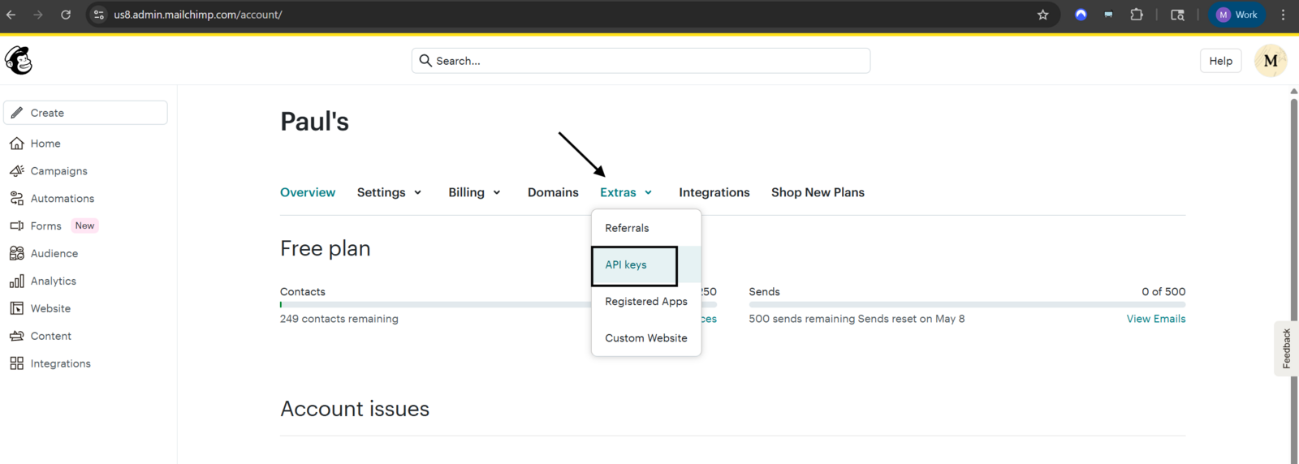This screenshot has height=464, width=1299.
Task: Go back with browser back arrow
Action: (x=11, y=15)
